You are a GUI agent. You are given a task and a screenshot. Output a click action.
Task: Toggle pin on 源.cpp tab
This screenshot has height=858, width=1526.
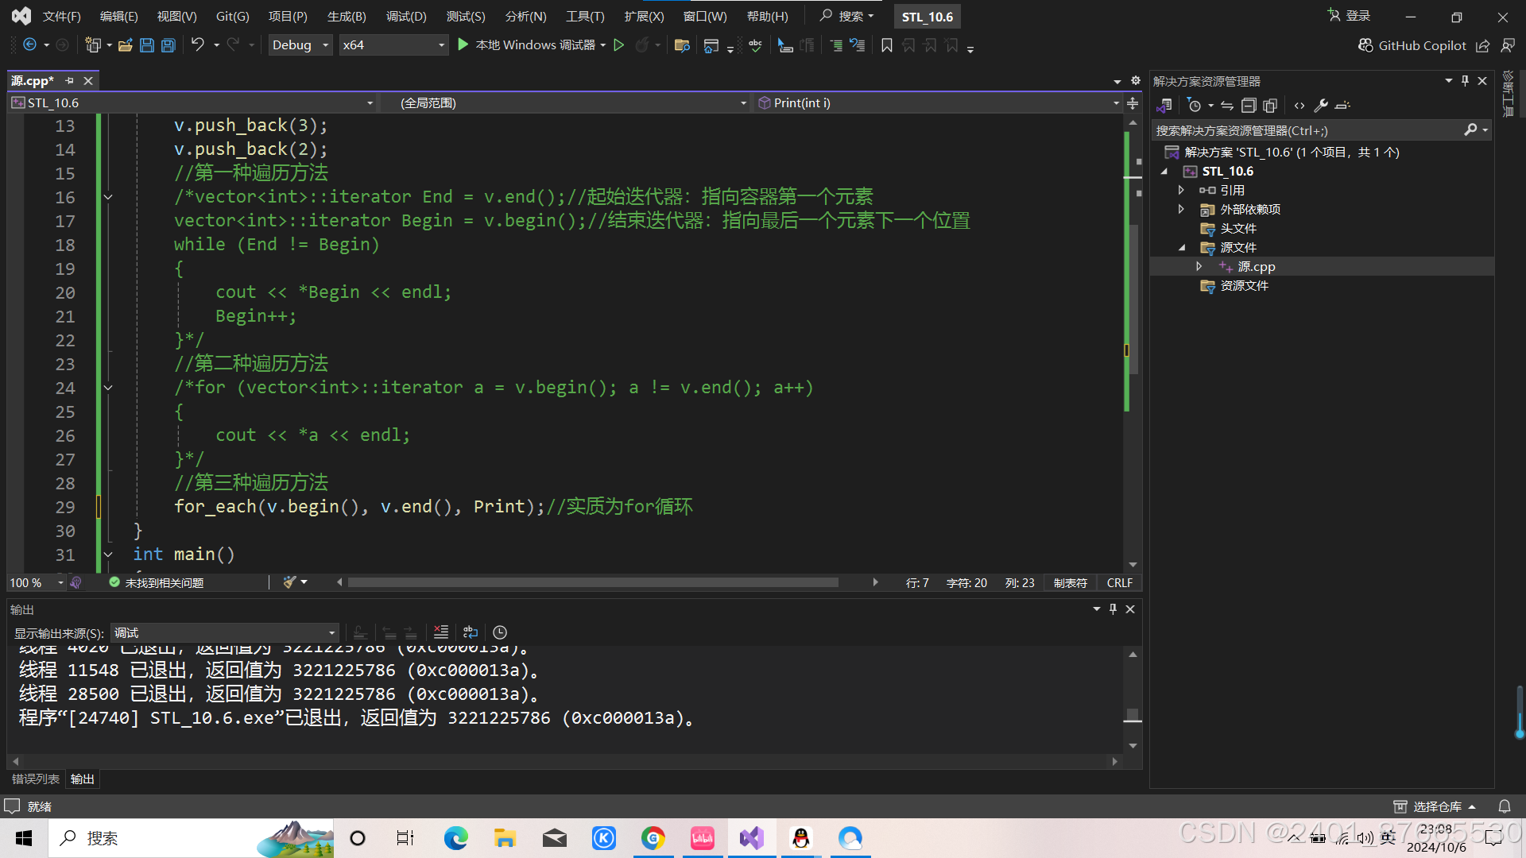point(70,81)
